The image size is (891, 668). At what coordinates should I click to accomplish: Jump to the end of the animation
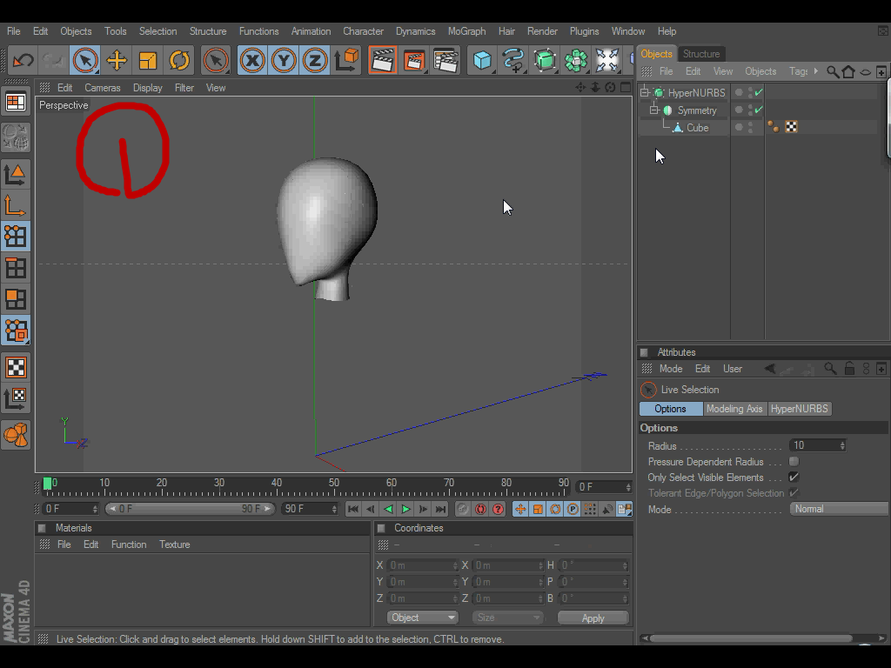point(440,509)
